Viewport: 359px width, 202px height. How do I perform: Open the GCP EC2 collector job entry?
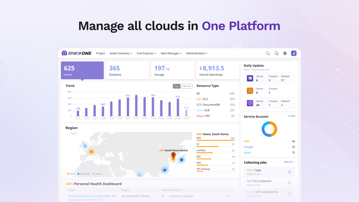click(x=269, y=183)
